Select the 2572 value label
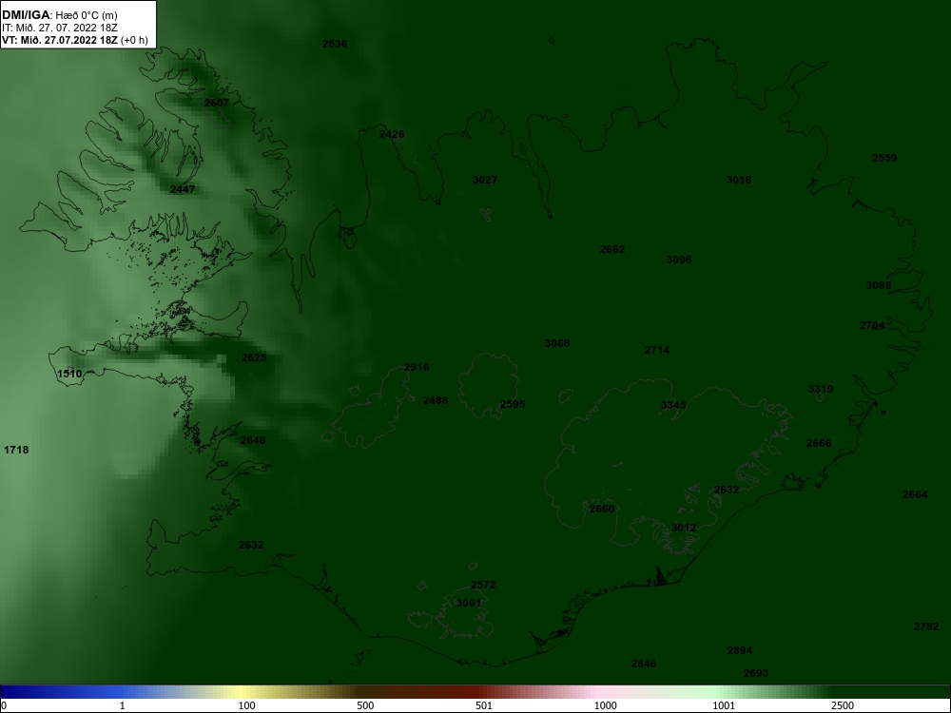The width and height of the screenshot is (951, 713). (483, 585)
